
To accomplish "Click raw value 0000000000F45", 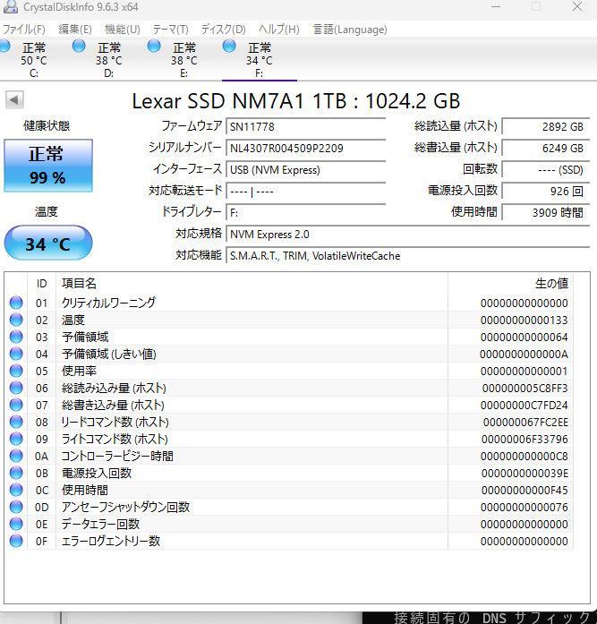I will tap(525, 491).
